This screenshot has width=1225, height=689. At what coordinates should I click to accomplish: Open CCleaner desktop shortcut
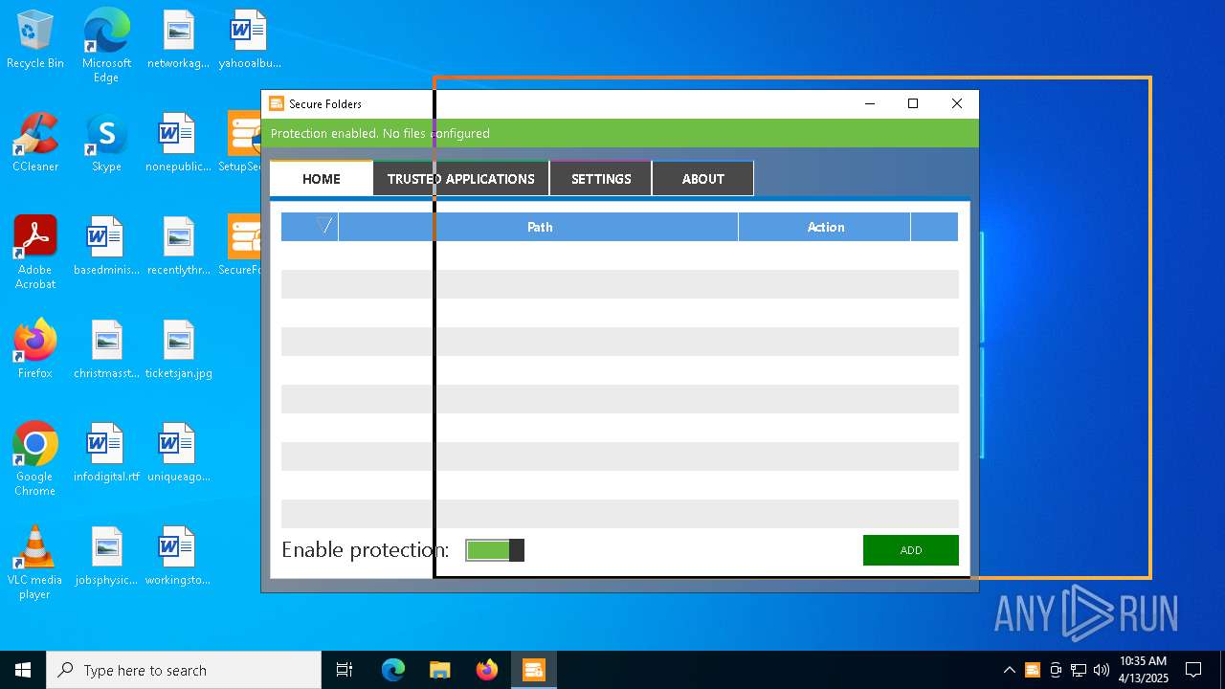coord(35,143)
